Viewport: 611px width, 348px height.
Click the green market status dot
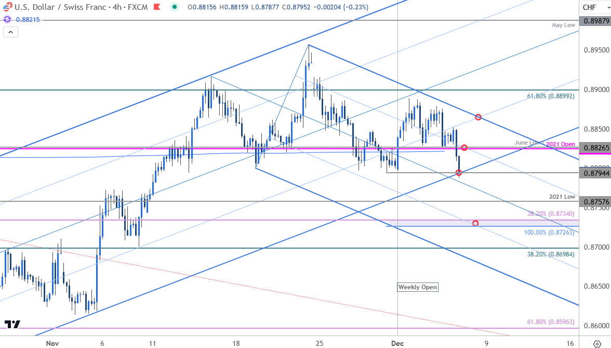pos(175,7)
